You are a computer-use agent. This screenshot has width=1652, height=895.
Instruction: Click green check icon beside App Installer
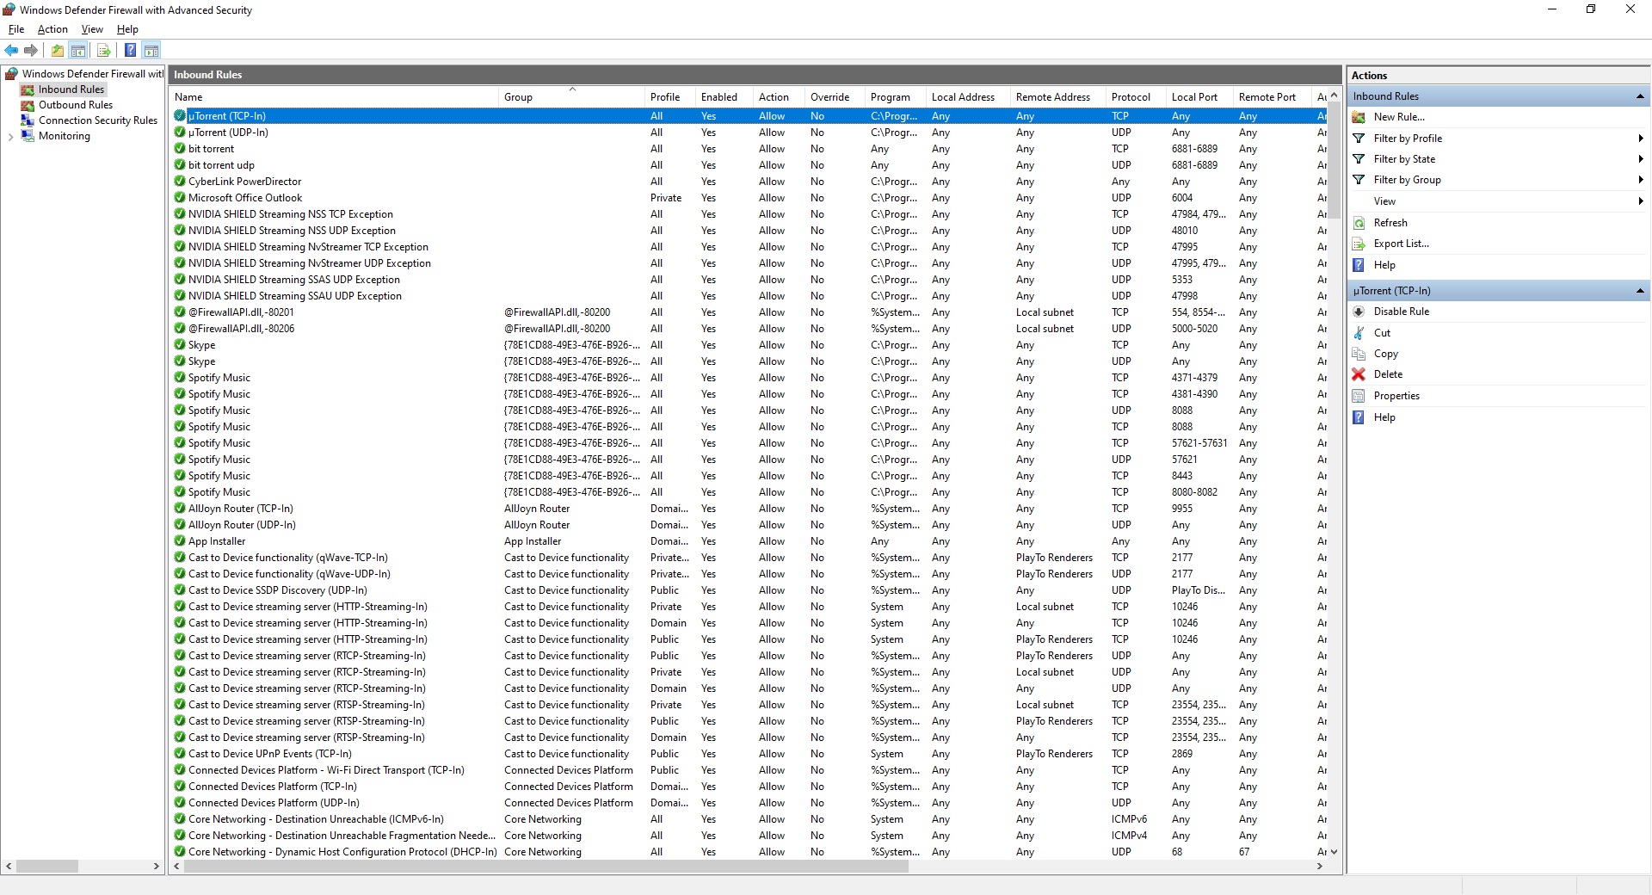coord(180,541)
